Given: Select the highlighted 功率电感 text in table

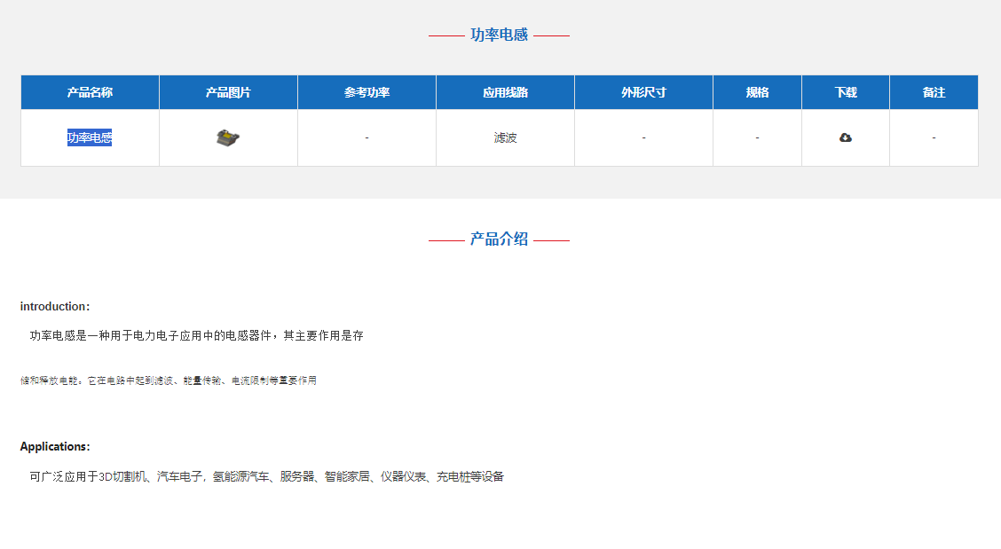Looking at the screenshot, I should [x=89, y=137].
